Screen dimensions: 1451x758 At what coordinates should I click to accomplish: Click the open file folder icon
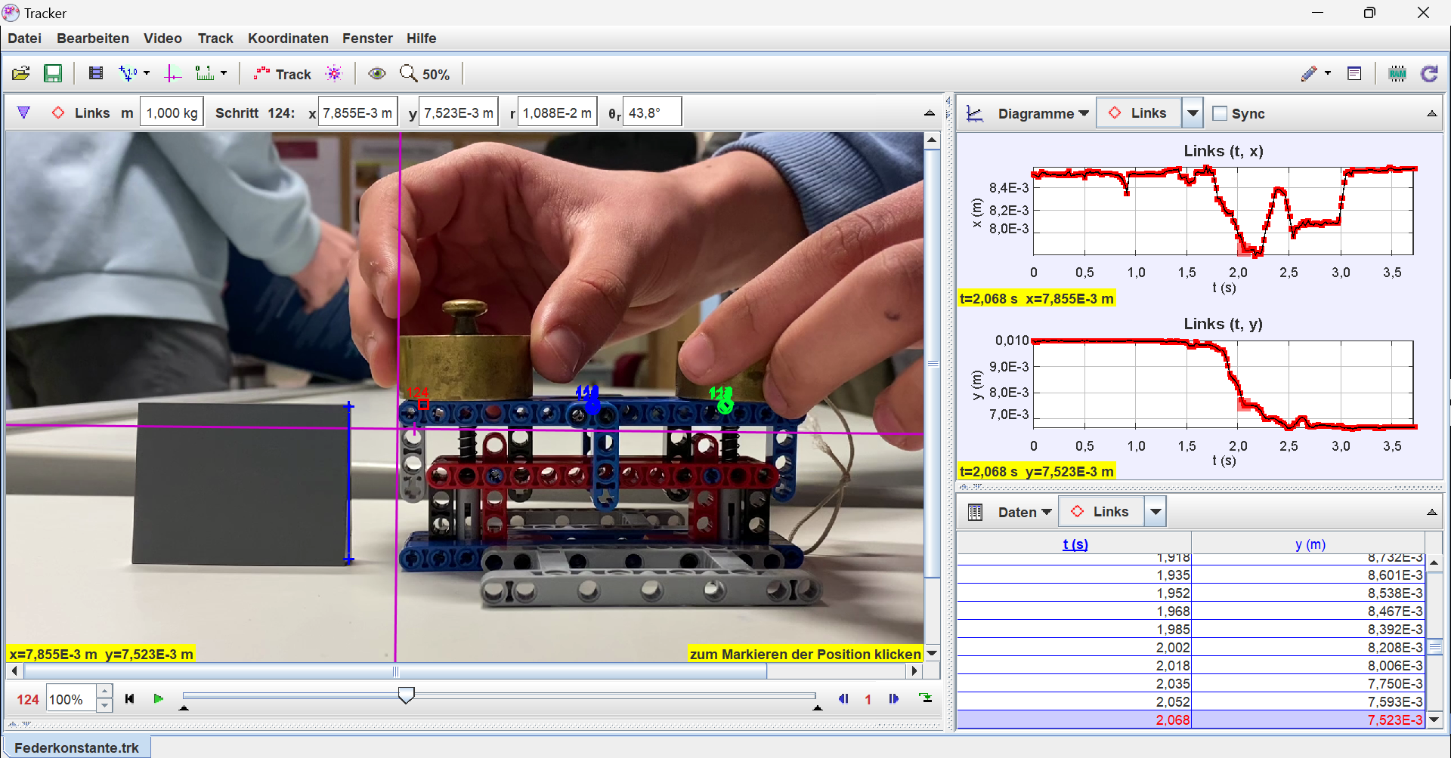click(20, 73)
